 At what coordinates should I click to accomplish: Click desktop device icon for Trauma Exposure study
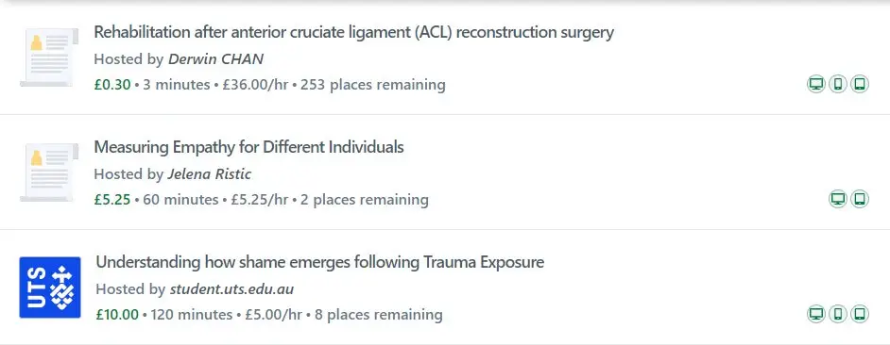pyautogui.click(x=816, y=314)
